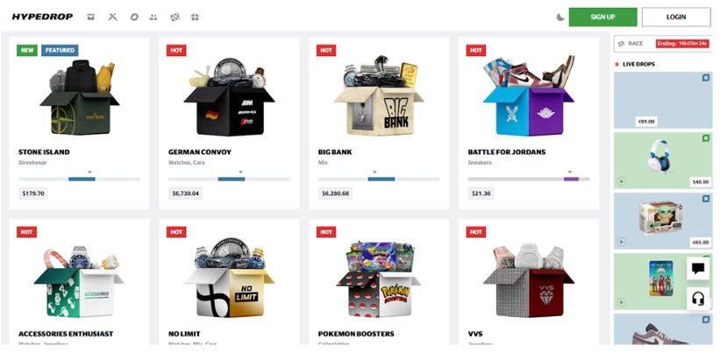
Task: Click the green box badge on headphones drop
Action: point(706,138)
